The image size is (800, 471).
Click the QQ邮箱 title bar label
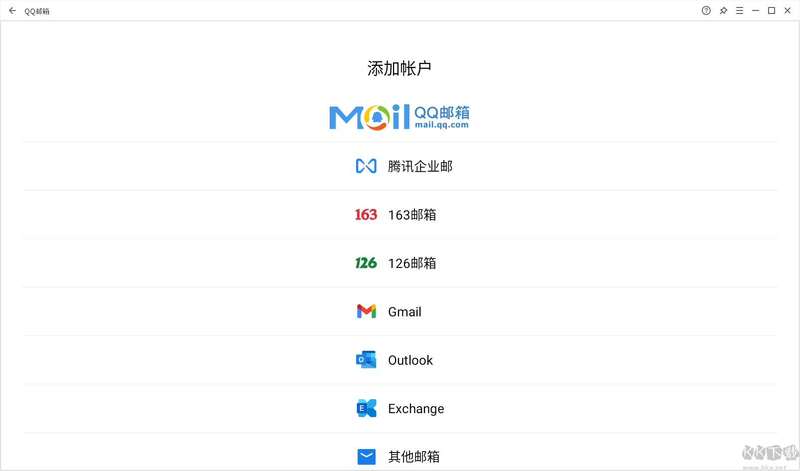point(37,11)
